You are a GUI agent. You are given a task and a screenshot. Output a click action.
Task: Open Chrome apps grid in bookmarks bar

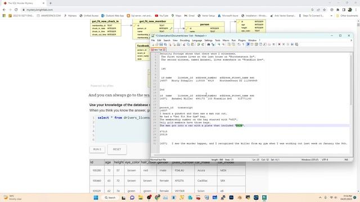4,16
